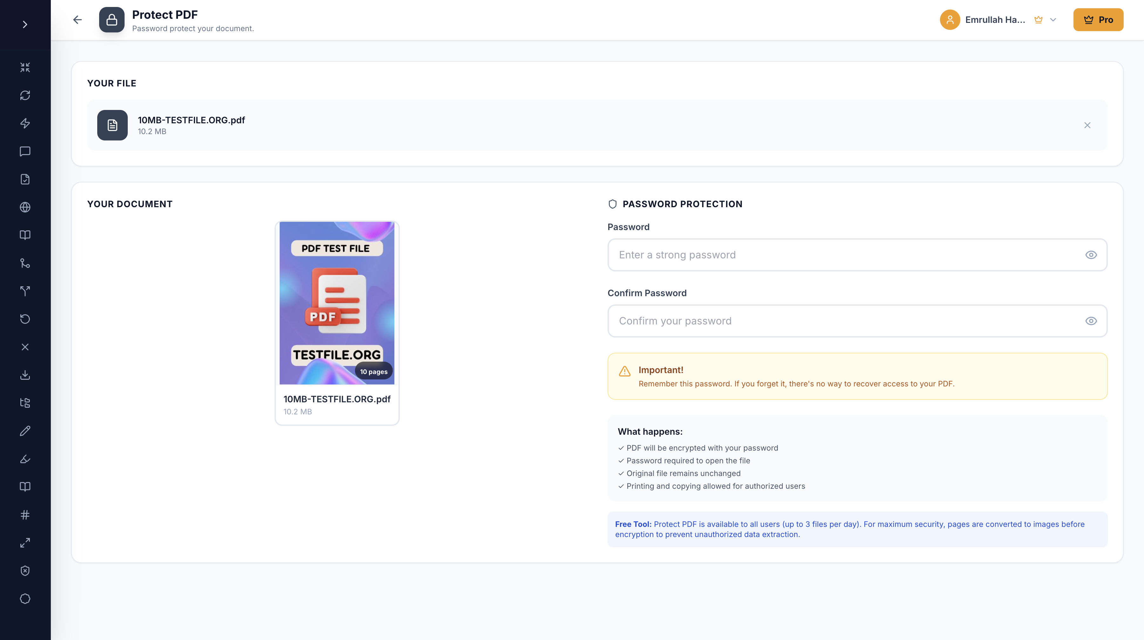Open the account dropdown next to Emrullah
Viewport: 1144px width, 640px height.
[x=1053, y=19]
